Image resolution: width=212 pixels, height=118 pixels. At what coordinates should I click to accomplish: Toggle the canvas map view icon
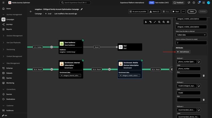(x=168, y=22)
